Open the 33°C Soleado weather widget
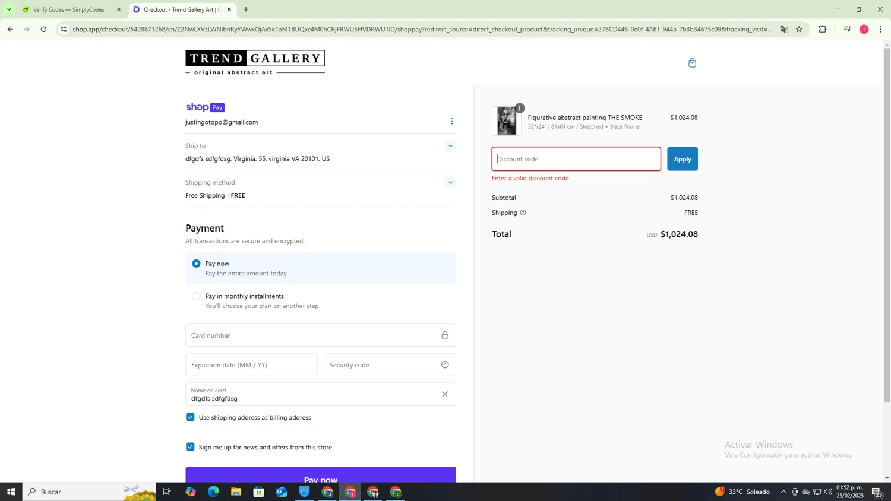This screenshot has width=891, height=501. (x=742, y=492)
